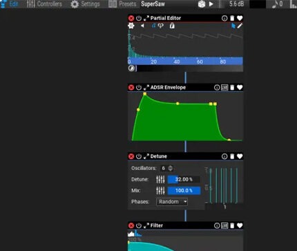Adjust the Detune 32.00 % slider
The image size is (297, 251).
coord(184,179)
